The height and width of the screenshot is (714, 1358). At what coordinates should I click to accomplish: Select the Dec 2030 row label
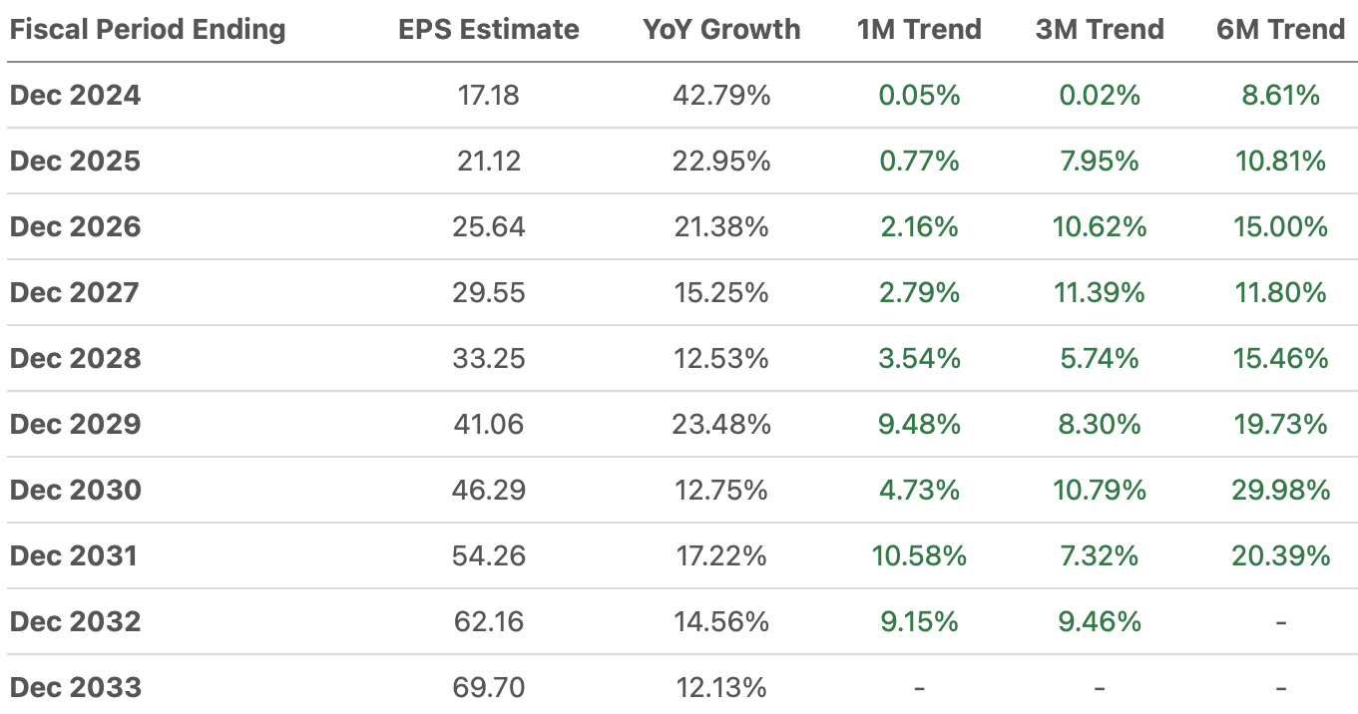point(76,491)
